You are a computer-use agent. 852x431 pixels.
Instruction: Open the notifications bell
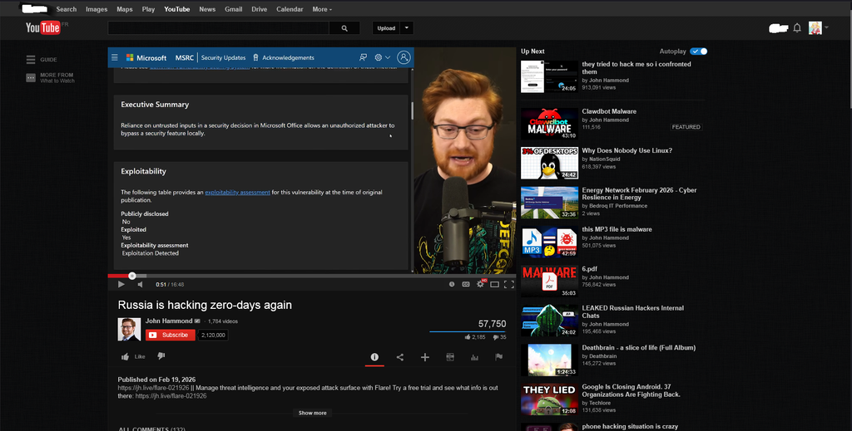tap(797, 28)
